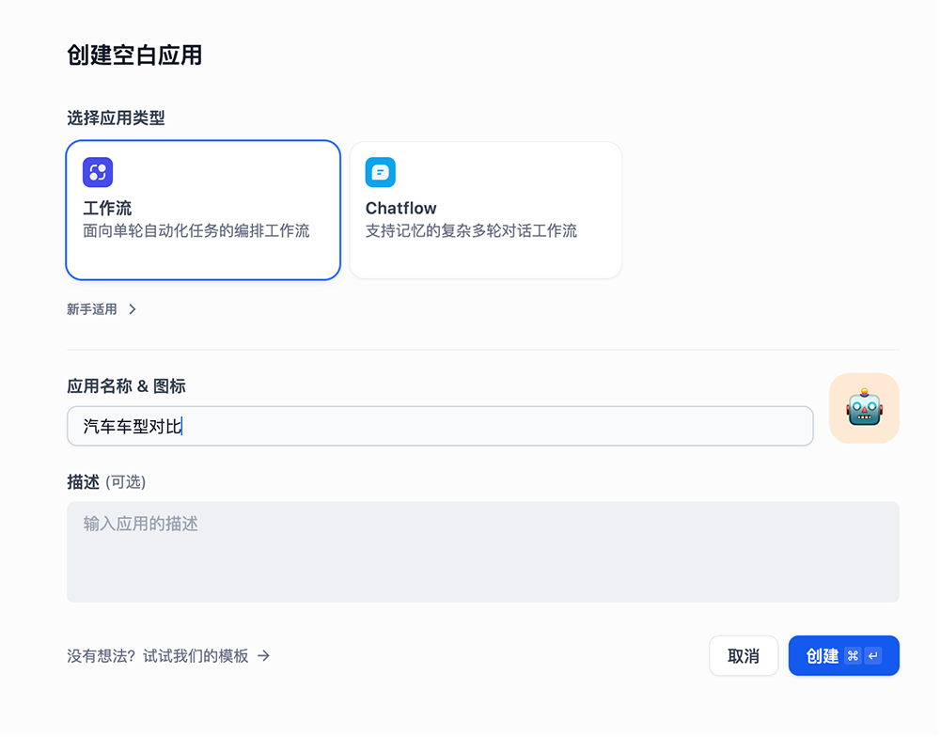The width and height of the screenshot is (940, 737).
Task: Click the blue workflow symbol inside 工作流 card
Action: [x=98, y=172]
